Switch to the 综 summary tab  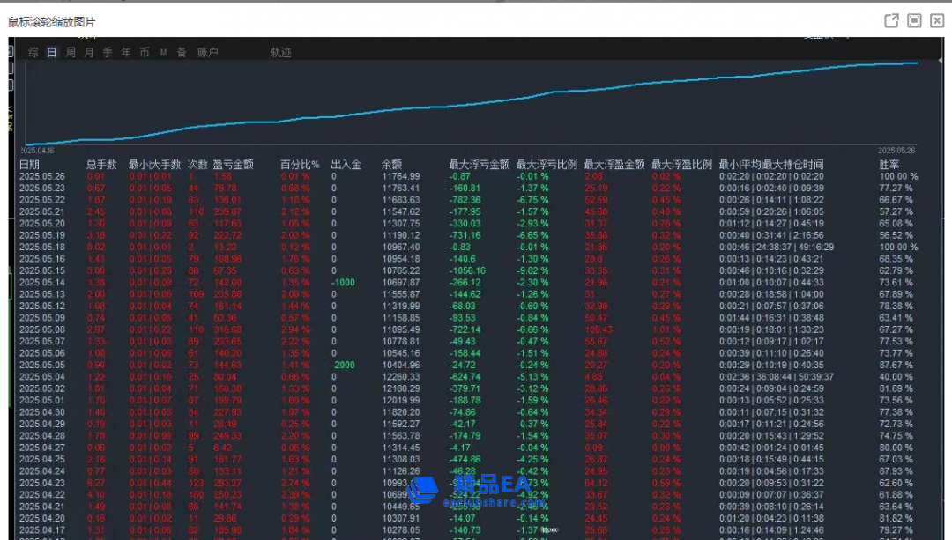point(33,53)
